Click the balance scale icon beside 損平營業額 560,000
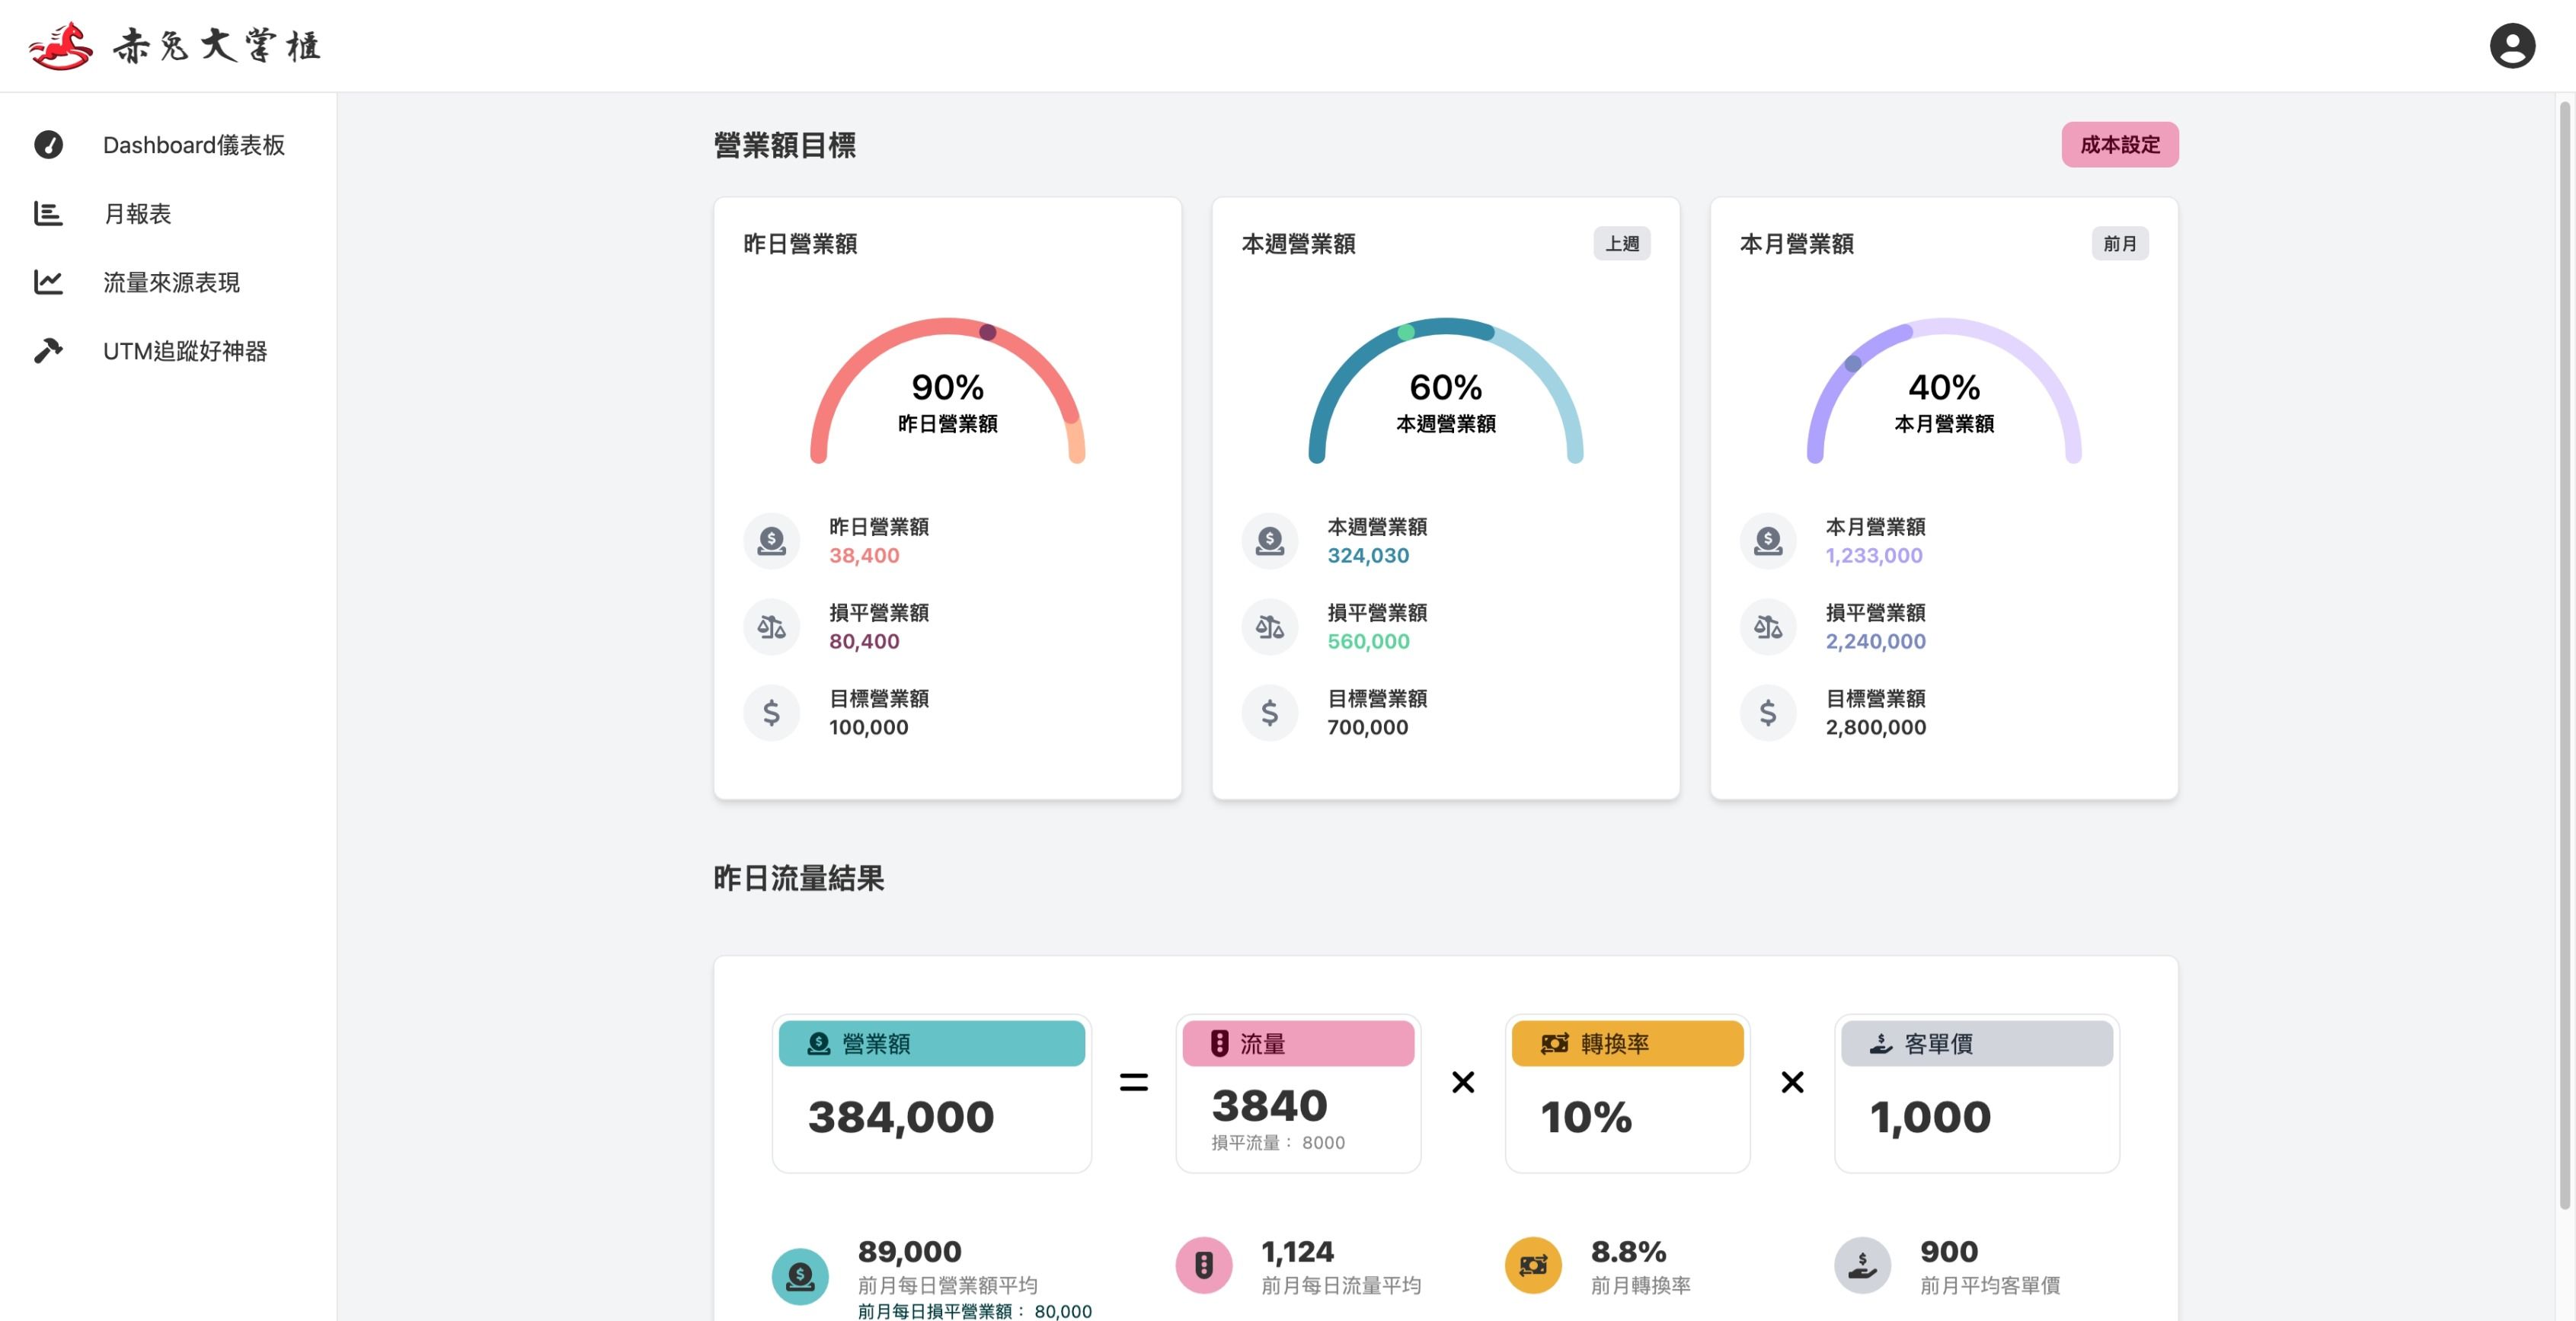 click(1269, 627)
